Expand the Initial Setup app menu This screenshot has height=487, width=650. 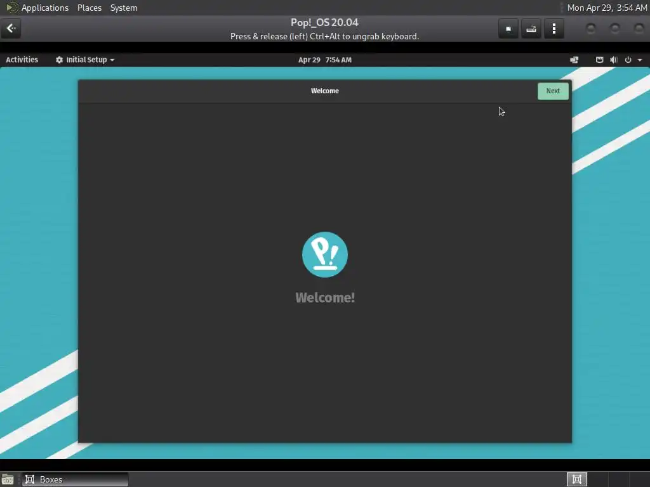(85, 60)
